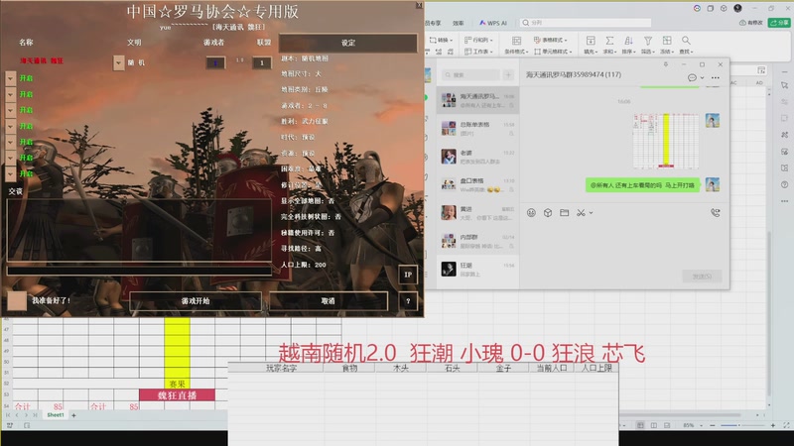Open second 开启 player slot dropdown

(x=11, y=94)
